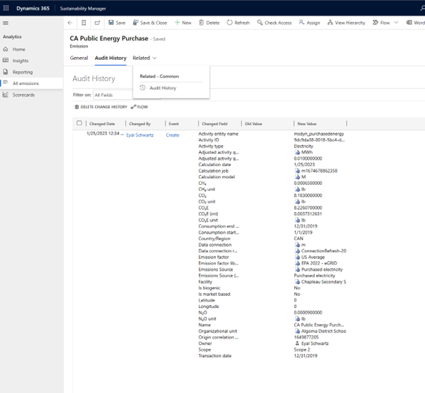The width and height of the screenshot is (425, 393).
Task: Refresh the record
Action: [238, 22]
